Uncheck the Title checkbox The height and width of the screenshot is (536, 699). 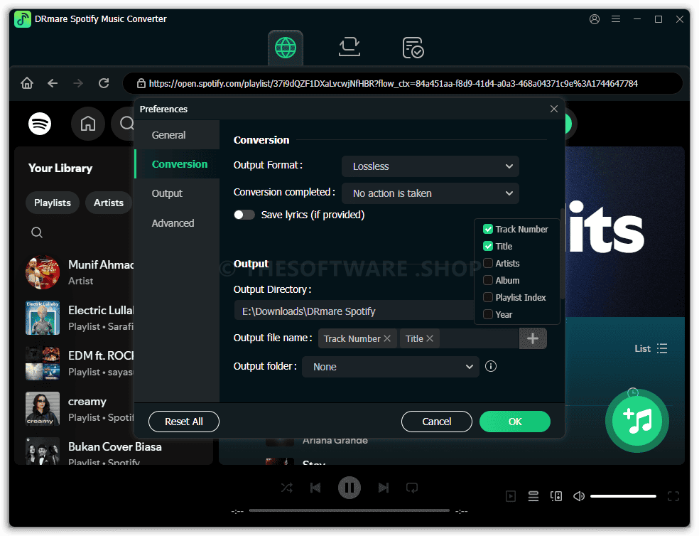coord(488,247)
